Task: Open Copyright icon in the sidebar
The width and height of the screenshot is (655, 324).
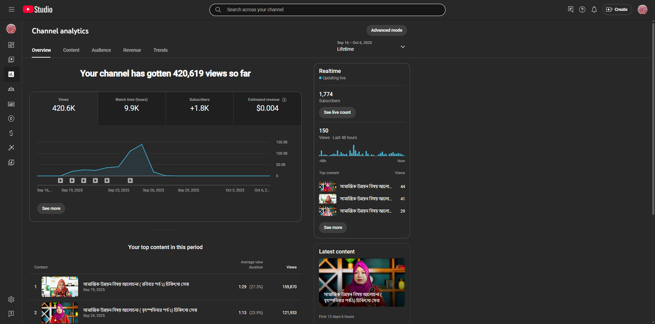Action: click(11, 119)
